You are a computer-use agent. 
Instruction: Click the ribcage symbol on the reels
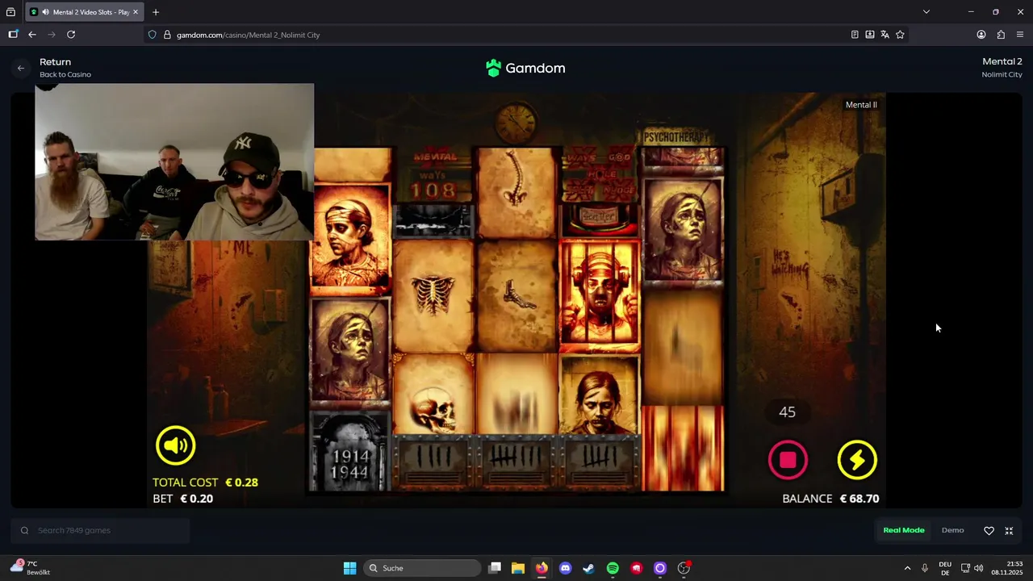point(434,295)
